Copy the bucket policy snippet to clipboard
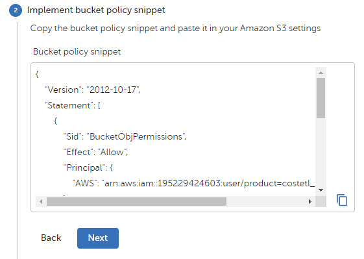The image size is (364, 259). click(x=342, y=200)
